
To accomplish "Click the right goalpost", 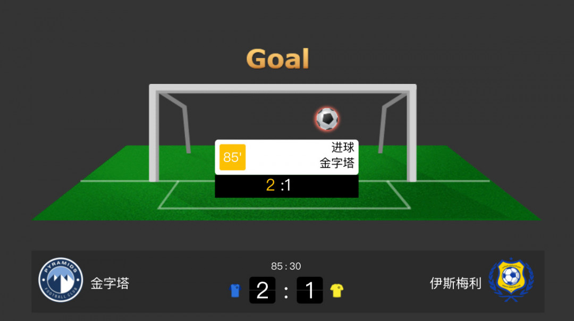I will 411,133.
